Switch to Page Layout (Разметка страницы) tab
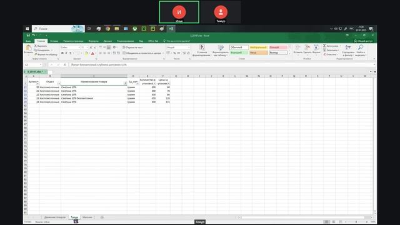Image resolution: width=400 pixels, height=225 pixels. tap(73, 41)
